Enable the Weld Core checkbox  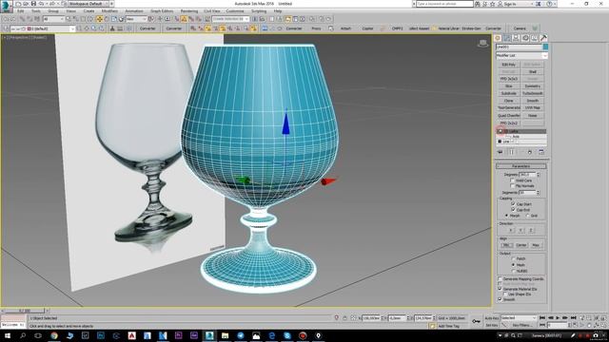(512, 180)
